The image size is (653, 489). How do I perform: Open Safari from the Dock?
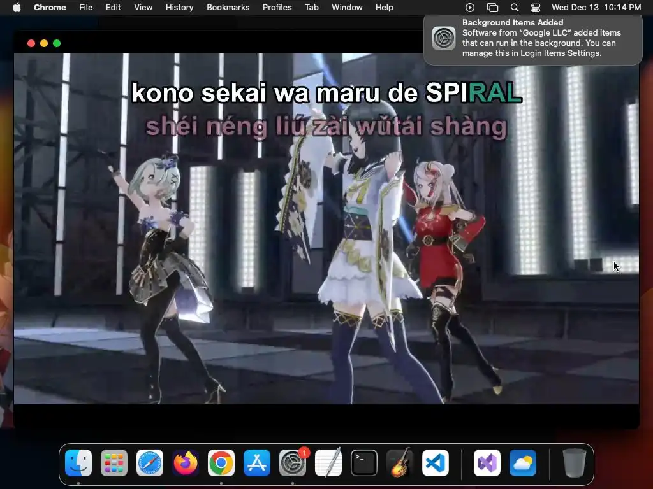(x=150, y=463)
